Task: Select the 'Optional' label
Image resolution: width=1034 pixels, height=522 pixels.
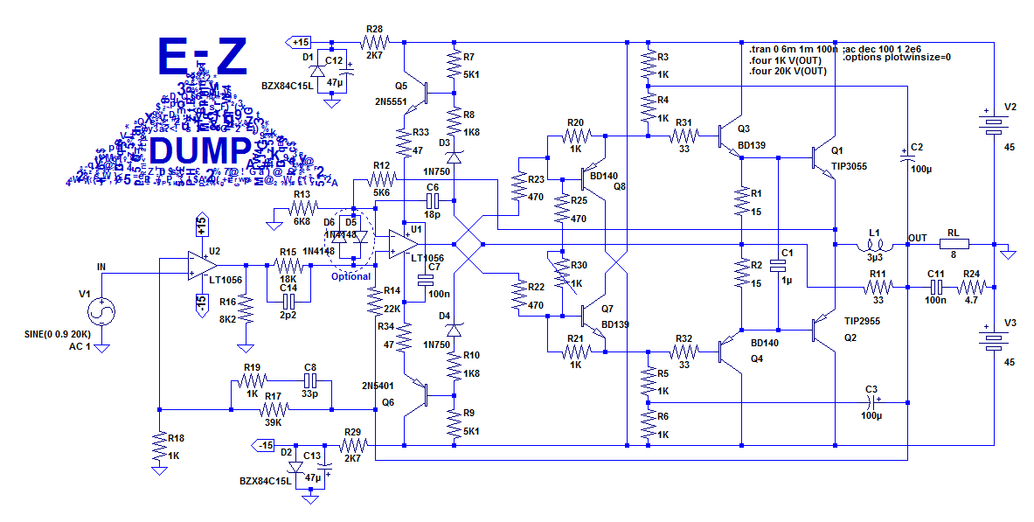Action: coord(350,276)
